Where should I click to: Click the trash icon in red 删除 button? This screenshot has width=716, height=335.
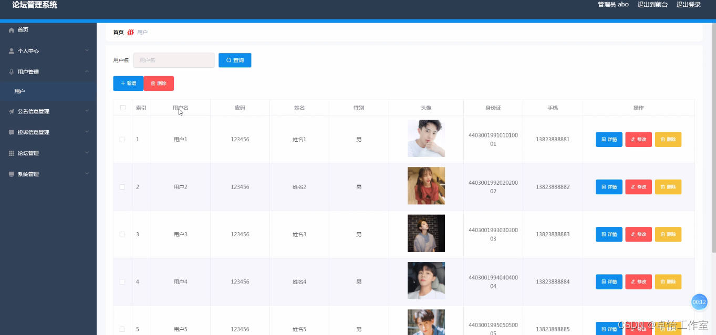point(153,83)
